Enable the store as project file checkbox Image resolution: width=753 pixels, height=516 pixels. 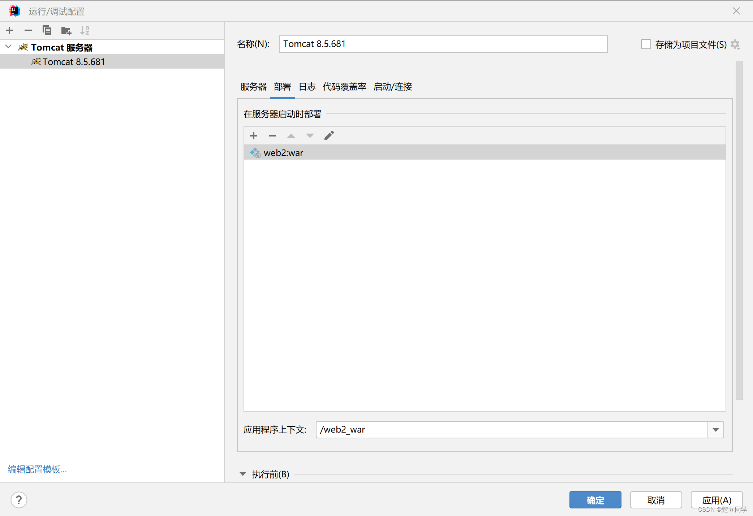(x=646, y=44)
